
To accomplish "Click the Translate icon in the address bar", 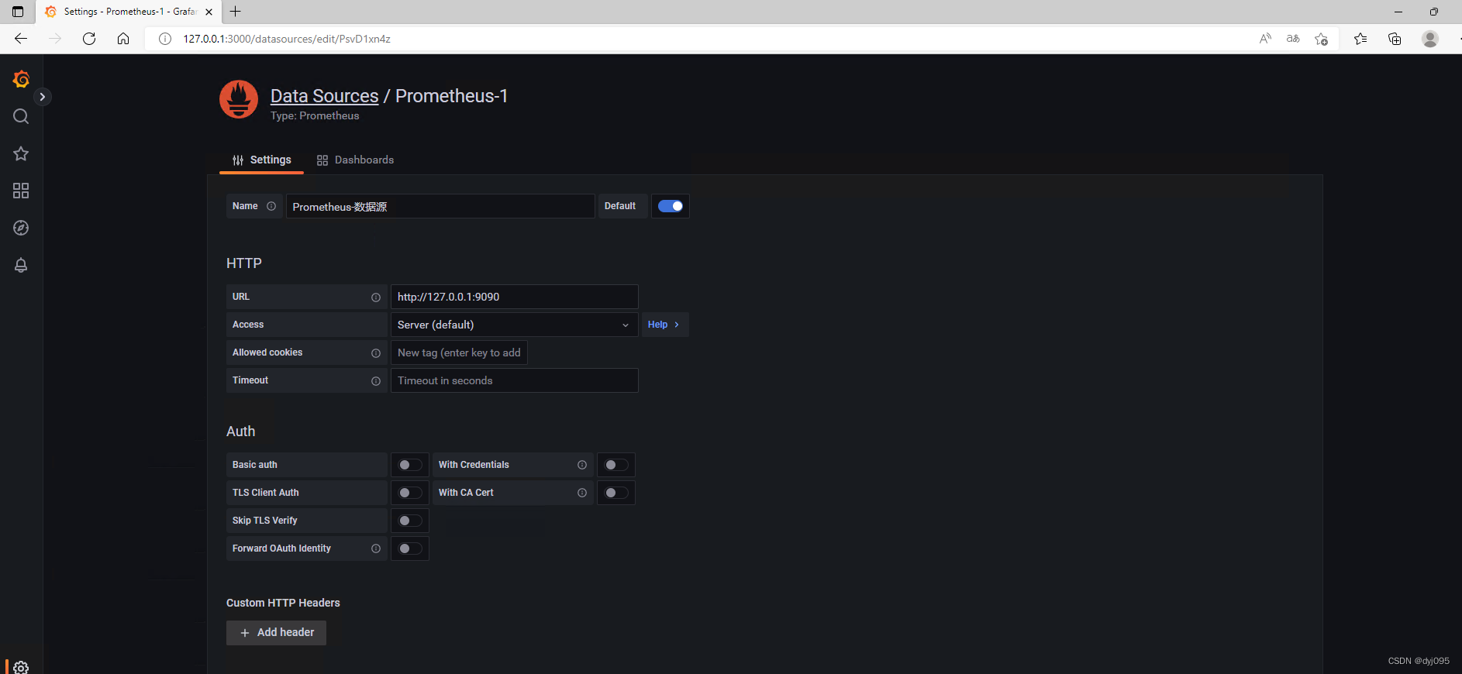I will pos(1293,39).
